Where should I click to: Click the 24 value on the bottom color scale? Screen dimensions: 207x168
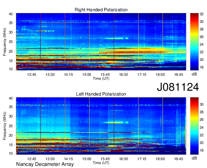coord(202,128)
